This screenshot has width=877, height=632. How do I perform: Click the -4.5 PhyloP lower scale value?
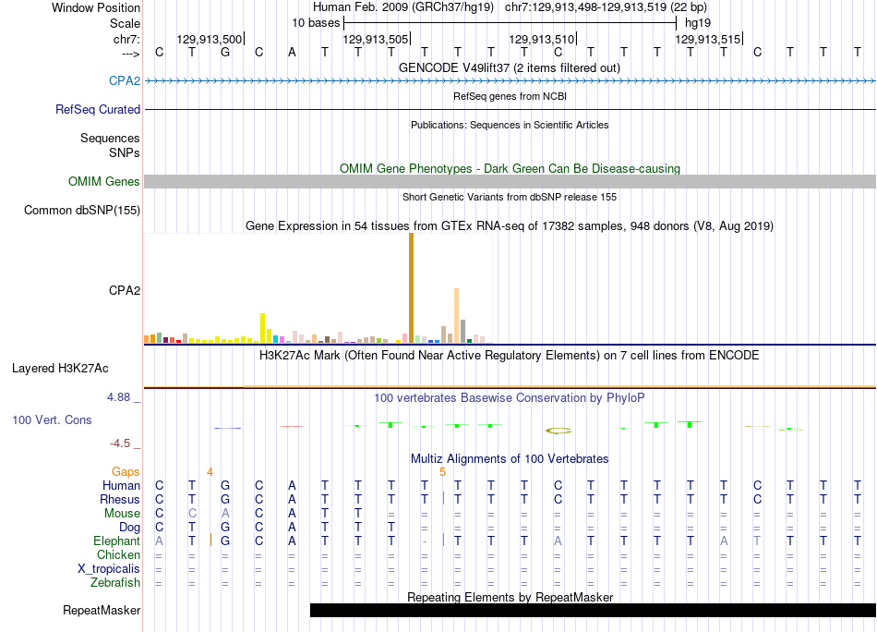(x=120, y=444)
